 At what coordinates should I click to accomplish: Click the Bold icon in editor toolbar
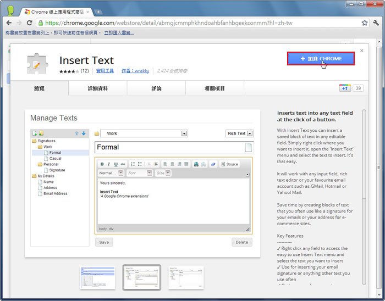click(x=102, y=164)
